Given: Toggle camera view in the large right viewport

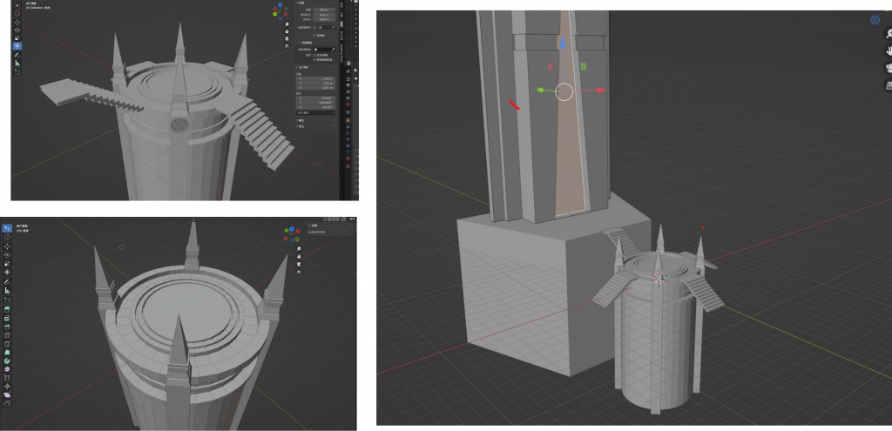Looking at the screenshot, I should [x=889, y=68].
